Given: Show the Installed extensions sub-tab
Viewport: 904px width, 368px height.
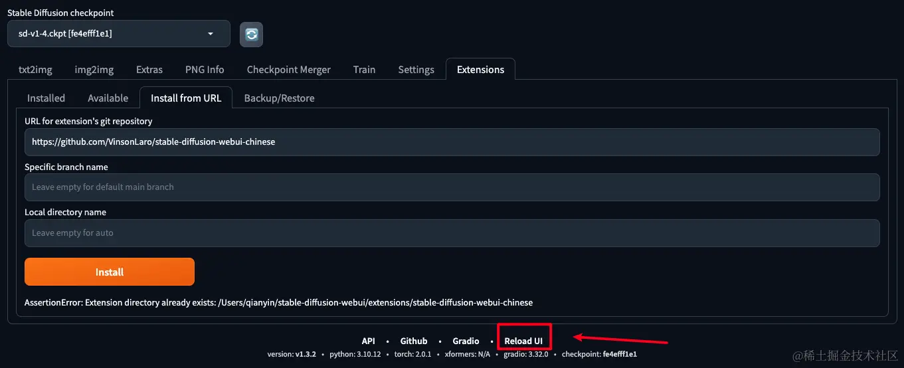Looking at the screenshot, I should tap(46, 98).
